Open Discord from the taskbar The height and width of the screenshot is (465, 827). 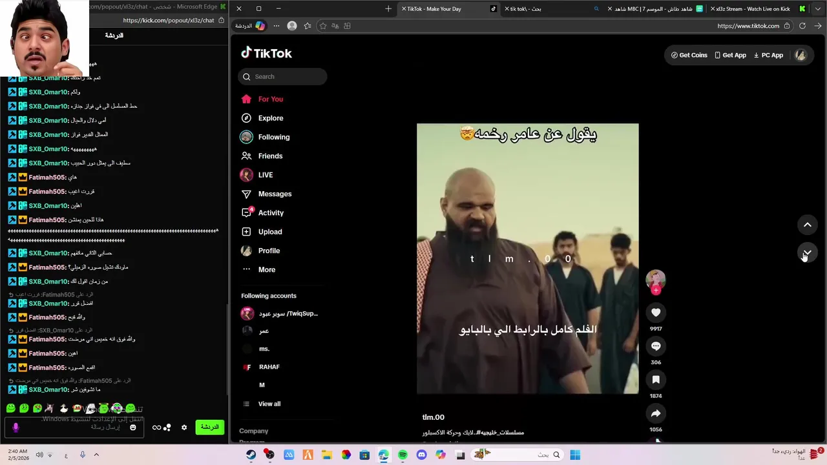point(422,455)
